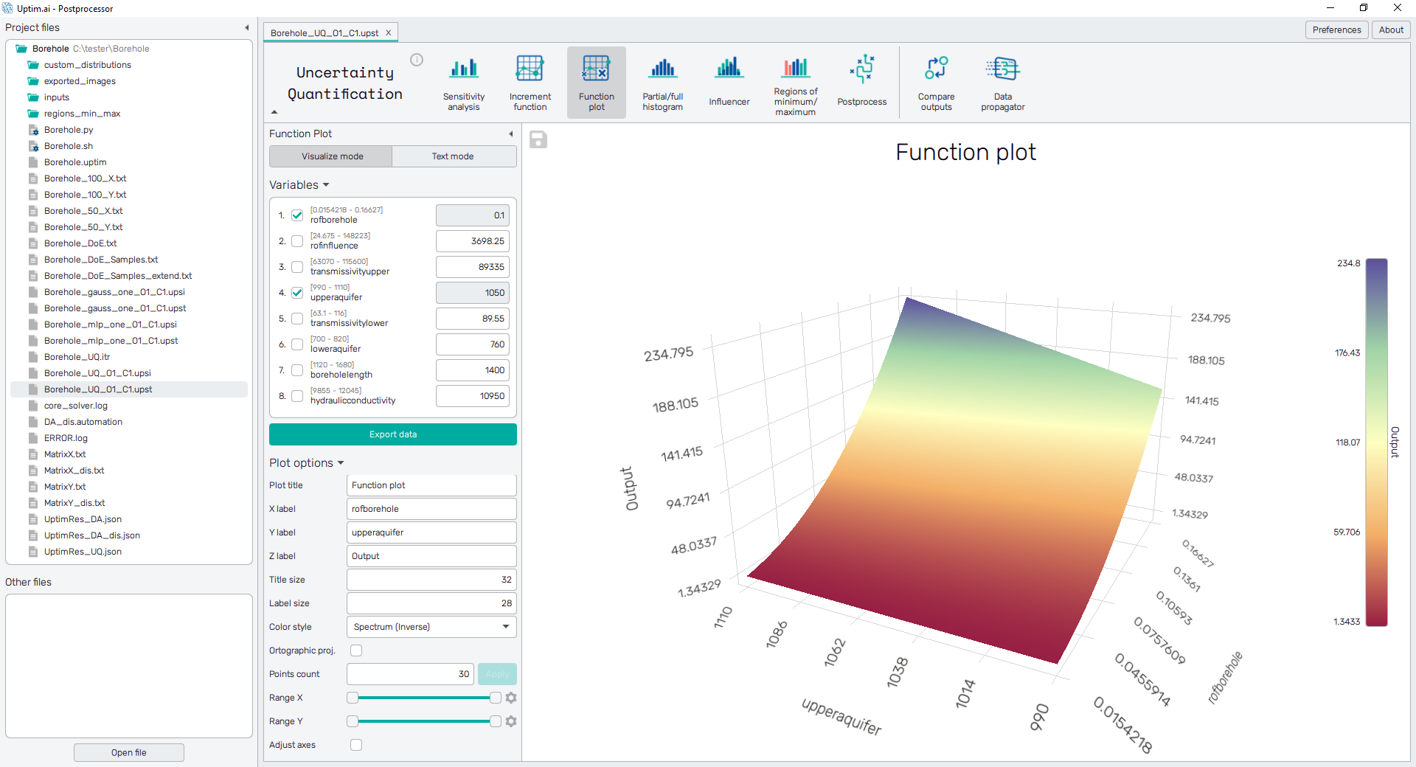Select the Borehole root project folder
1416x767 pixels.
(50, 49)
